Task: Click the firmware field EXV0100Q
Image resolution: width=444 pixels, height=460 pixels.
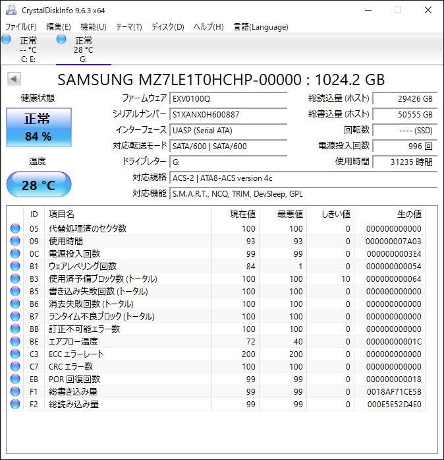Action: pos(228,98)
